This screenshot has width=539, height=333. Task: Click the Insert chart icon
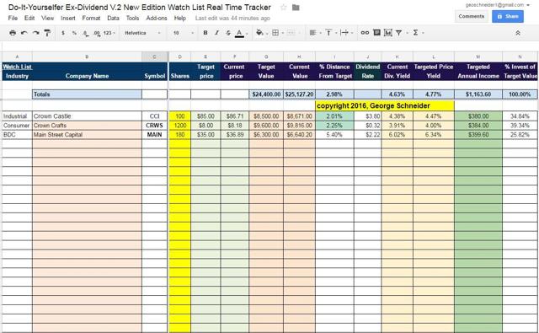(388, 33)
